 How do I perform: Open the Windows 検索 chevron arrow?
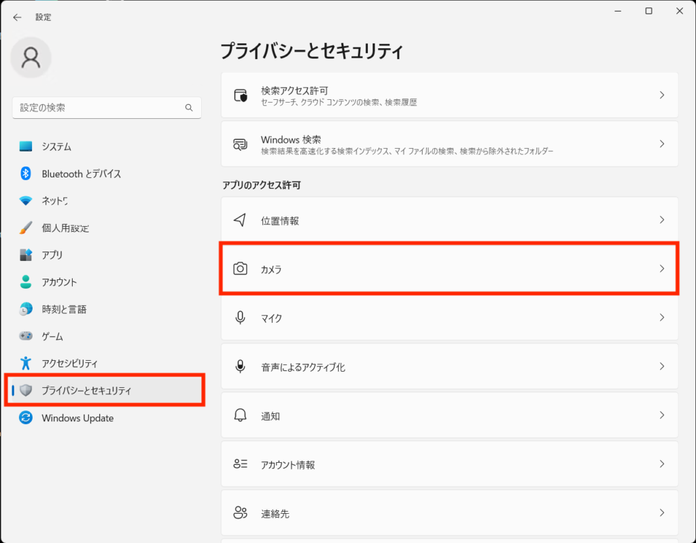pyautogui.click(x=661, y=144)
